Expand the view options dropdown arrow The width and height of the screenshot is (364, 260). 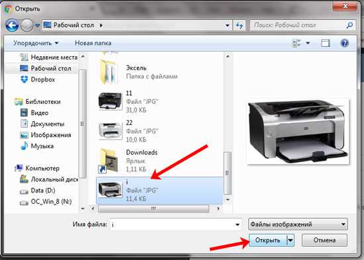308,43
